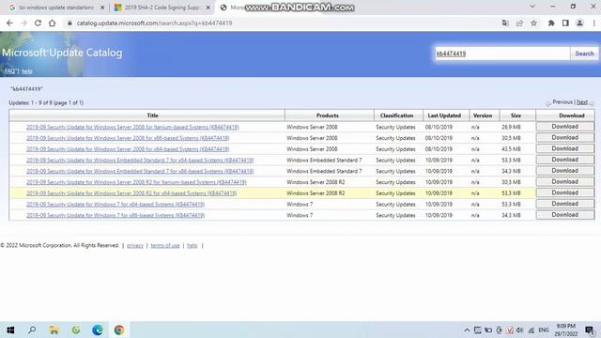Download the Windows 7 x64 update
This screenshot has height=338, width=601.
[x=565, y=204]
